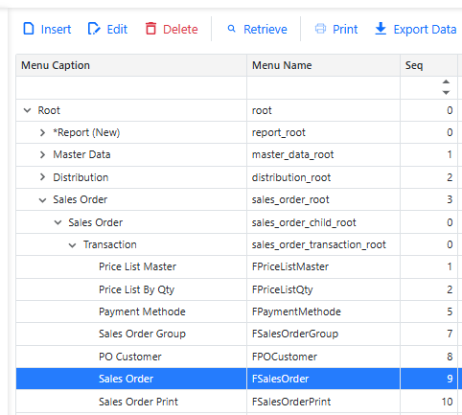This screenshot has width=462, height=415.
Task: Click the Edit pencil icon
Action: (x=94, y=29)
